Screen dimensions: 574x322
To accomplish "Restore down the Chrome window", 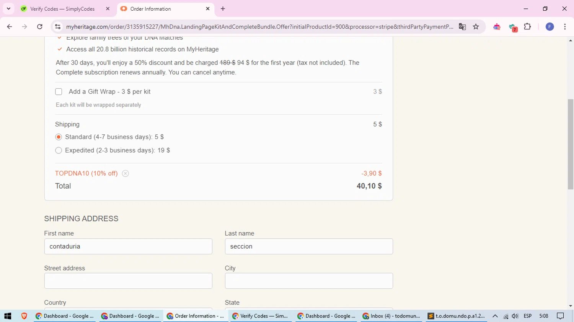I will [x=545, y=9].
